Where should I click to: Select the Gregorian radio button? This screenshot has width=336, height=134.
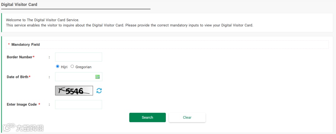coord(72,67)
